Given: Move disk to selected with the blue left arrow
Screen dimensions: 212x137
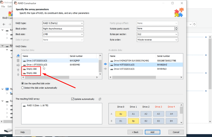Looking at the screenshot, I should point(105,64).
